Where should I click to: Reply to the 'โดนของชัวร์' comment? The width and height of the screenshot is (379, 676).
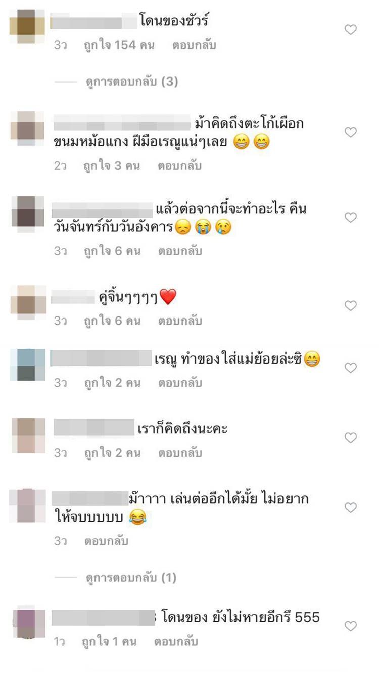pyautogui.click(x=194, y=45)
